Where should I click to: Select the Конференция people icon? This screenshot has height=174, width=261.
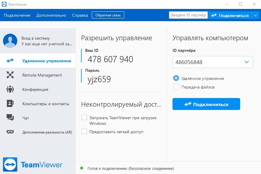pos(10,89)
